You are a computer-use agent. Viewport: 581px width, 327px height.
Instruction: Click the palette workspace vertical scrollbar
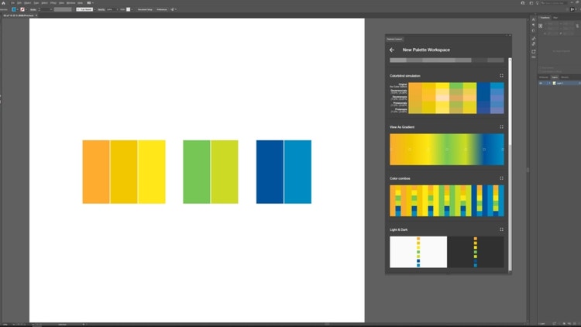click(510, 165)
